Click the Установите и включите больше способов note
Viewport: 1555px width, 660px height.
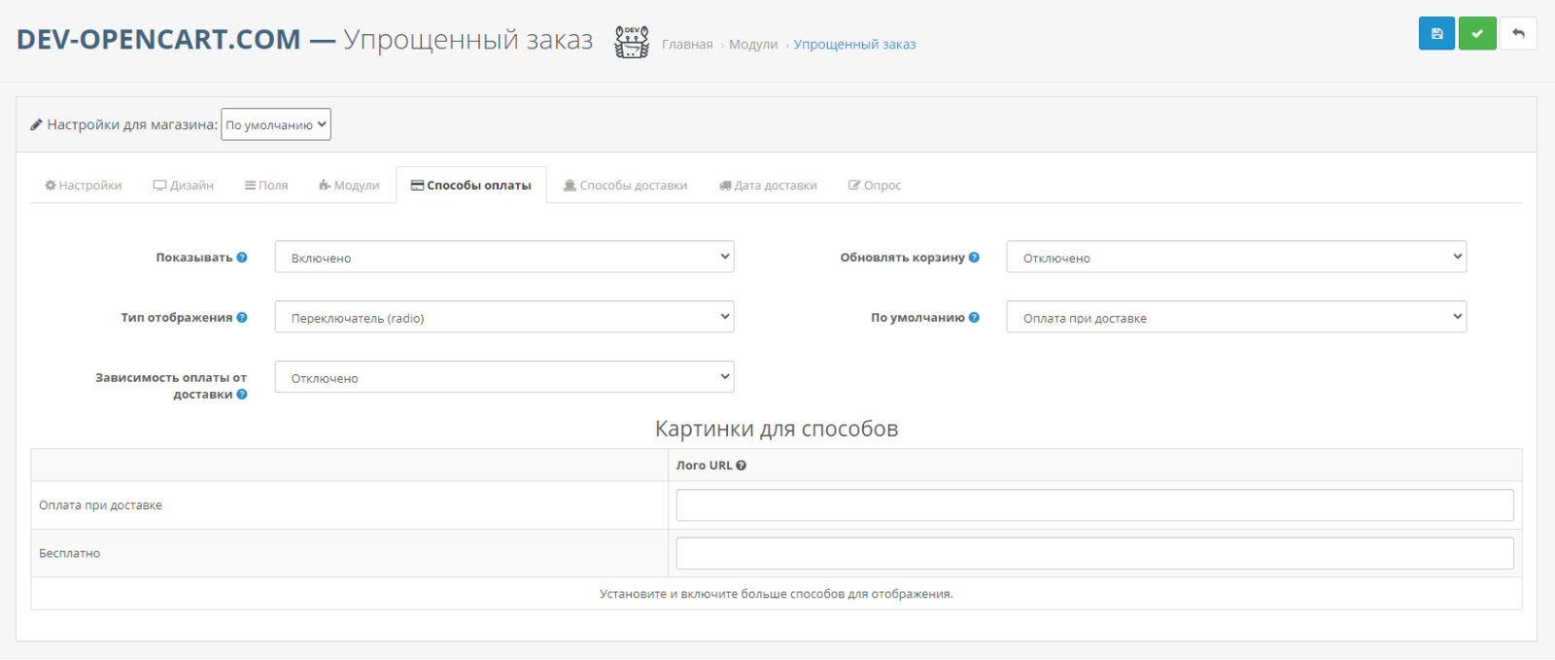click(x=777, y=594)
